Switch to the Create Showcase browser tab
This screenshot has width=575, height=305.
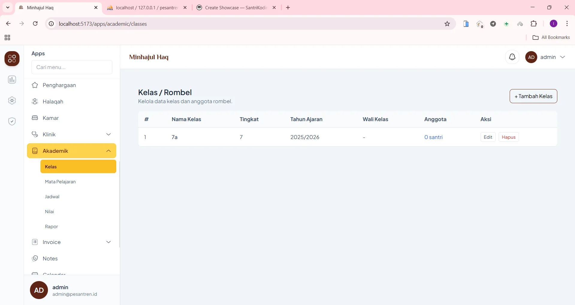[x=236, y=8]
